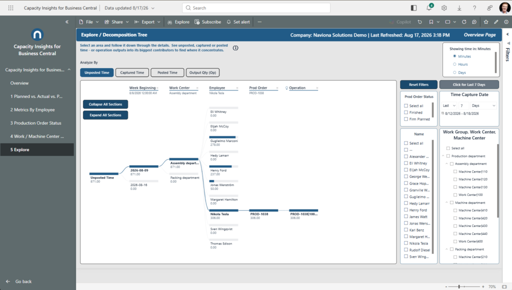Open the help question mark icon
This screenshot has width=512, height=290.
[x=474, y=8]
